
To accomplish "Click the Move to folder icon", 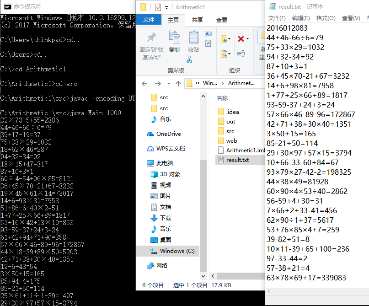I will tap(224, 39).
